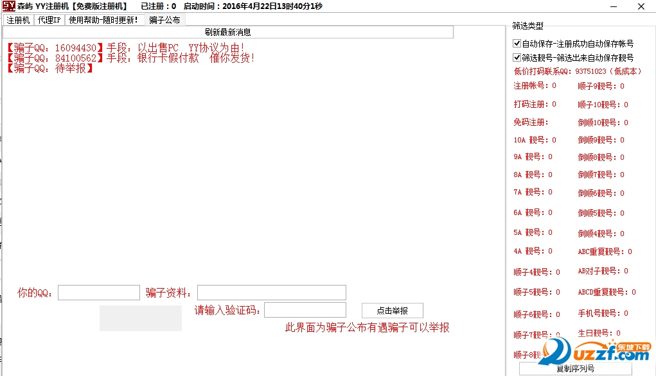The image size is (656, 376).
Task: Click the 9A 靓号 counter
Action: pyautogui.click(x=533, y=157)
